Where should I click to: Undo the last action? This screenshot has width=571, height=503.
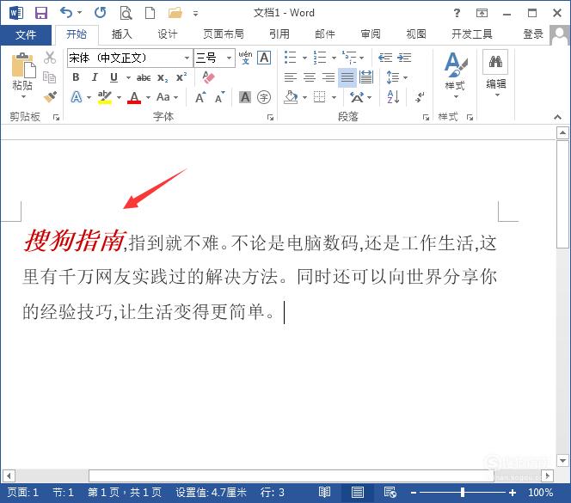pos(66,13)
